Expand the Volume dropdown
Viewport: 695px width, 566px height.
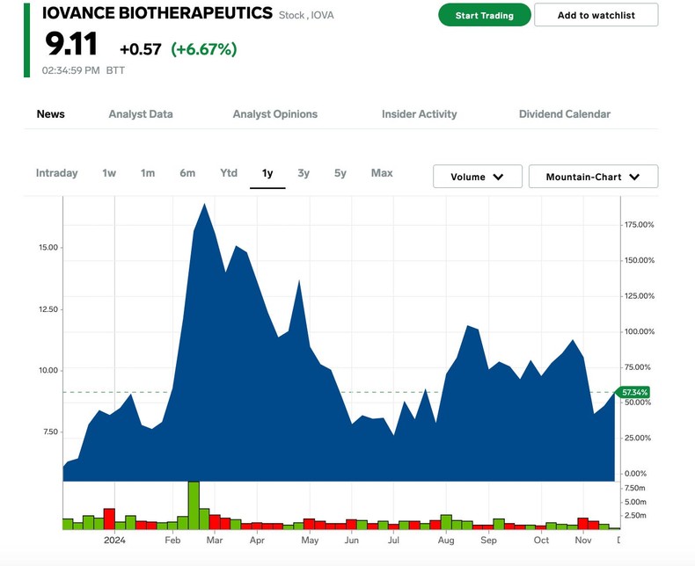pos(477,177)
